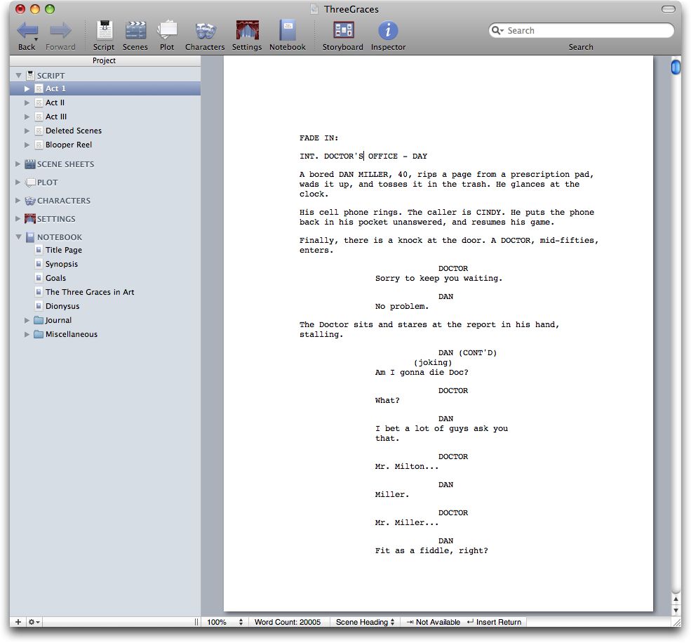Click the Miscellaneous folder icon
Screen dimensions: 691x643
[39, 334]
